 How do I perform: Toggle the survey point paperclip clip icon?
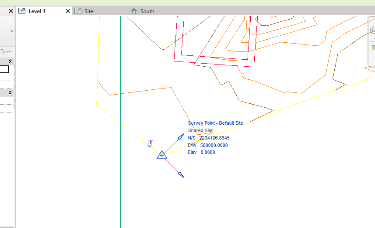click(150, 143)
